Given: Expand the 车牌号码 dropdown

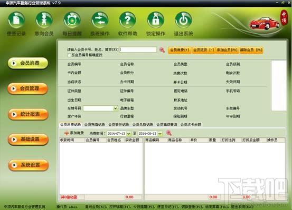Looking at the screenshot, I should 116,108.
